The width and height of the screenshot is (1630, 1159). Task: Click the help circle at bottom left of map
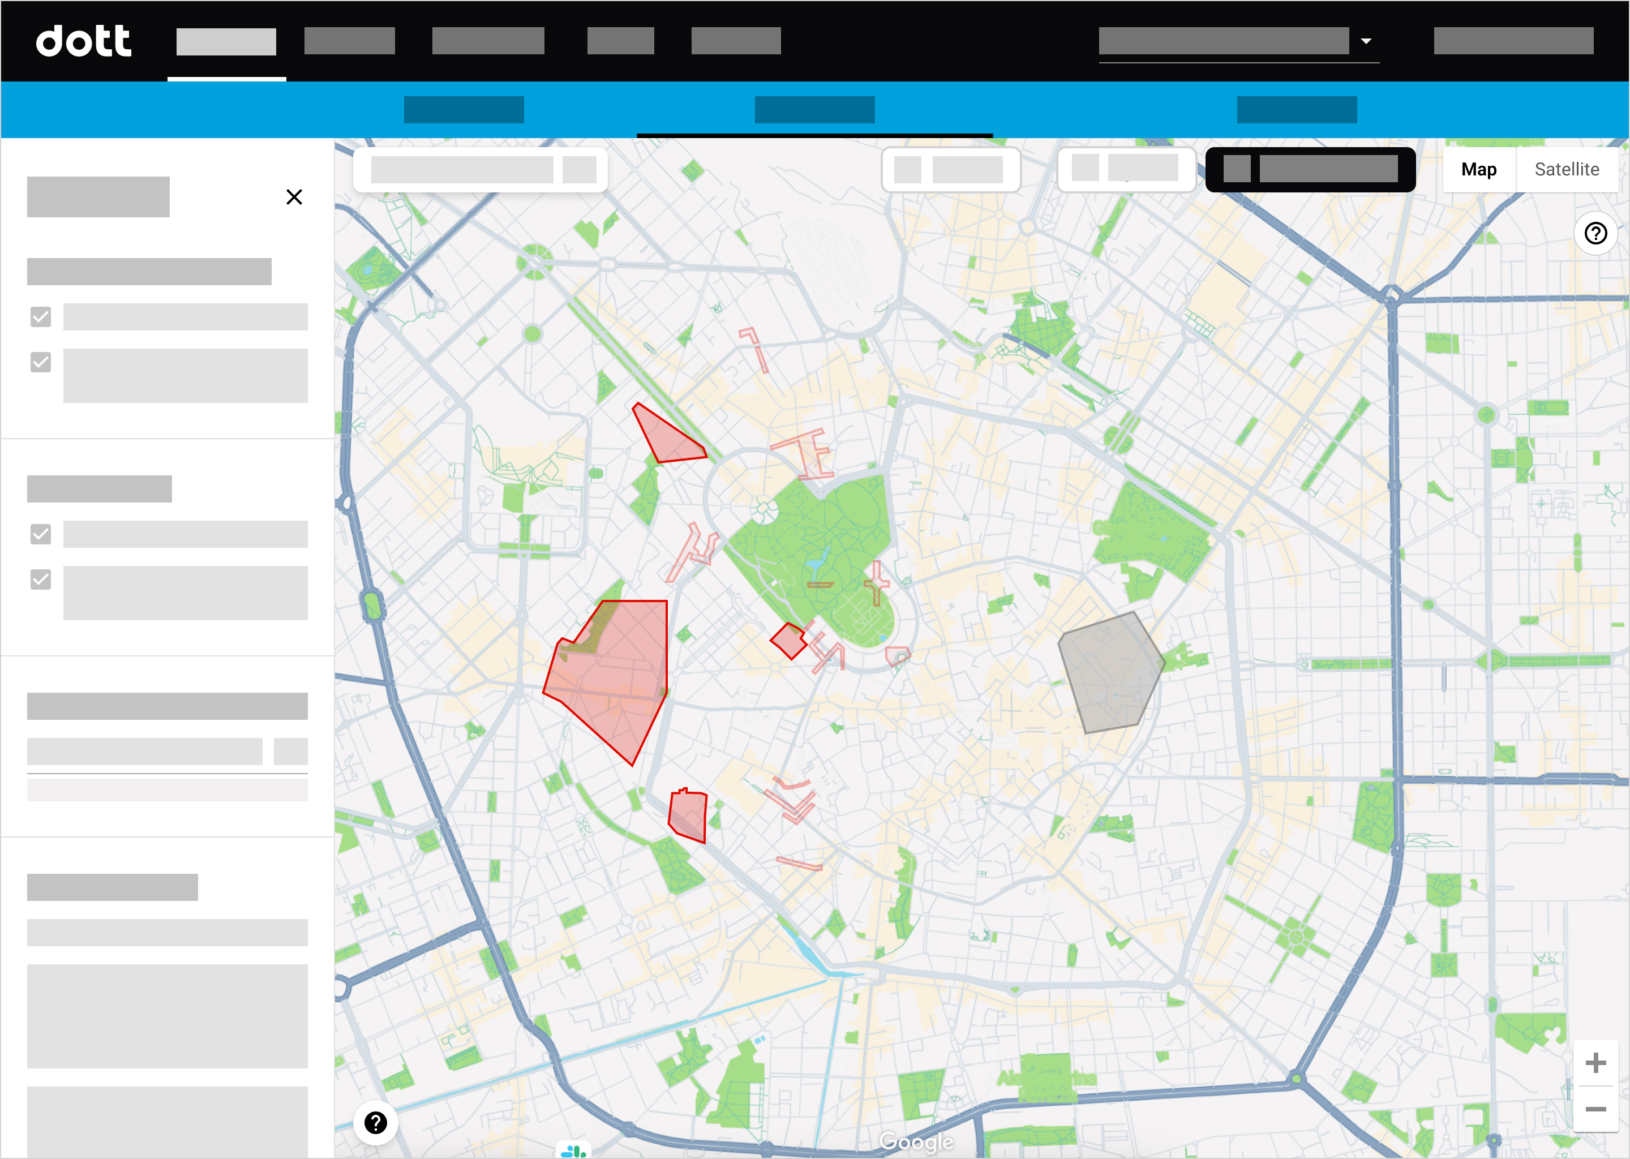coord(376,1122)
